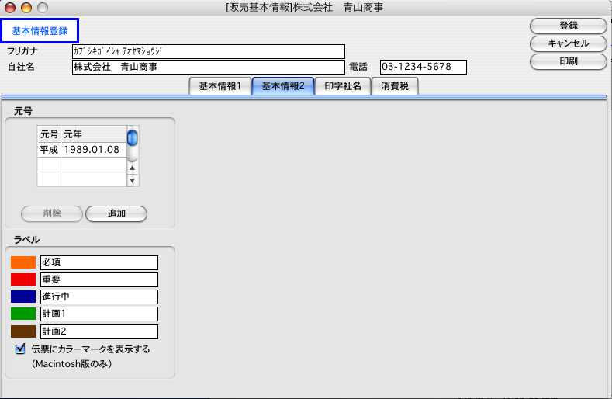
Task: Click the 印刷 print button
Action: click(568, 61)
